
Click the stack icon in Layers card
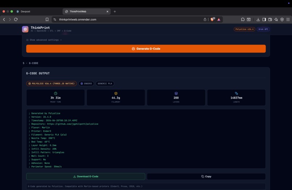(176, 93)
